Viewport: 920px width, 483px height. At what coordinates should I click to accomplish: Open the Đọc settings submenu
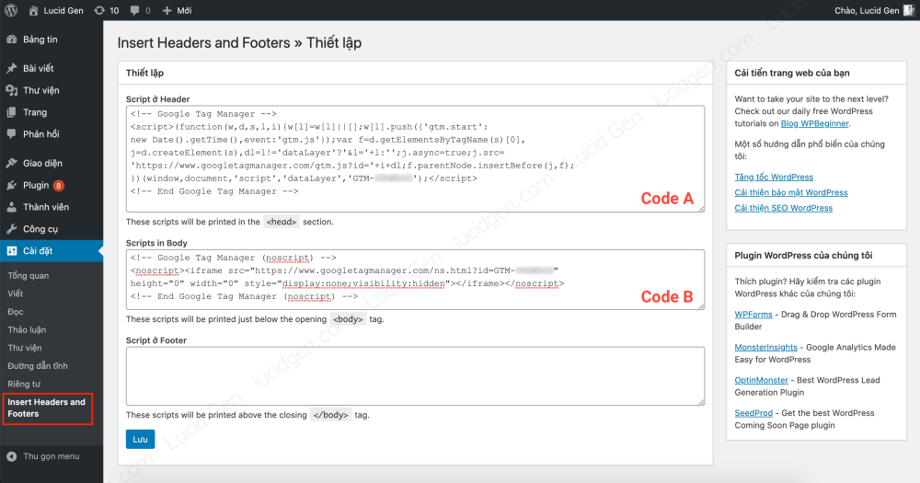click(16, 312)
